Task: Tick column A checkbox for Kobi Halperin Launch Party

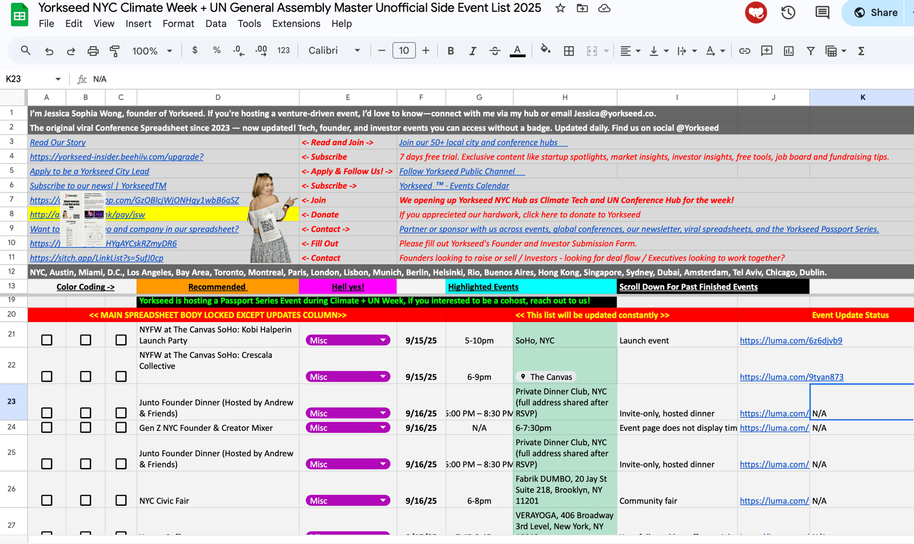Action: pyautogui.click(x=47, y=340)
